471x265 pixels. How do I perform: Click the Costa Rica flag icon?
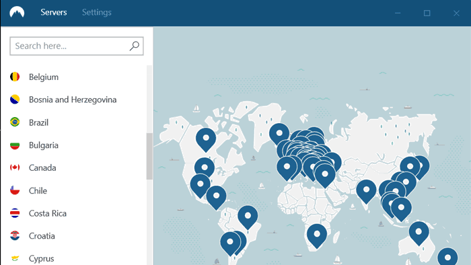pyautogui.click(x=15, y=213)
